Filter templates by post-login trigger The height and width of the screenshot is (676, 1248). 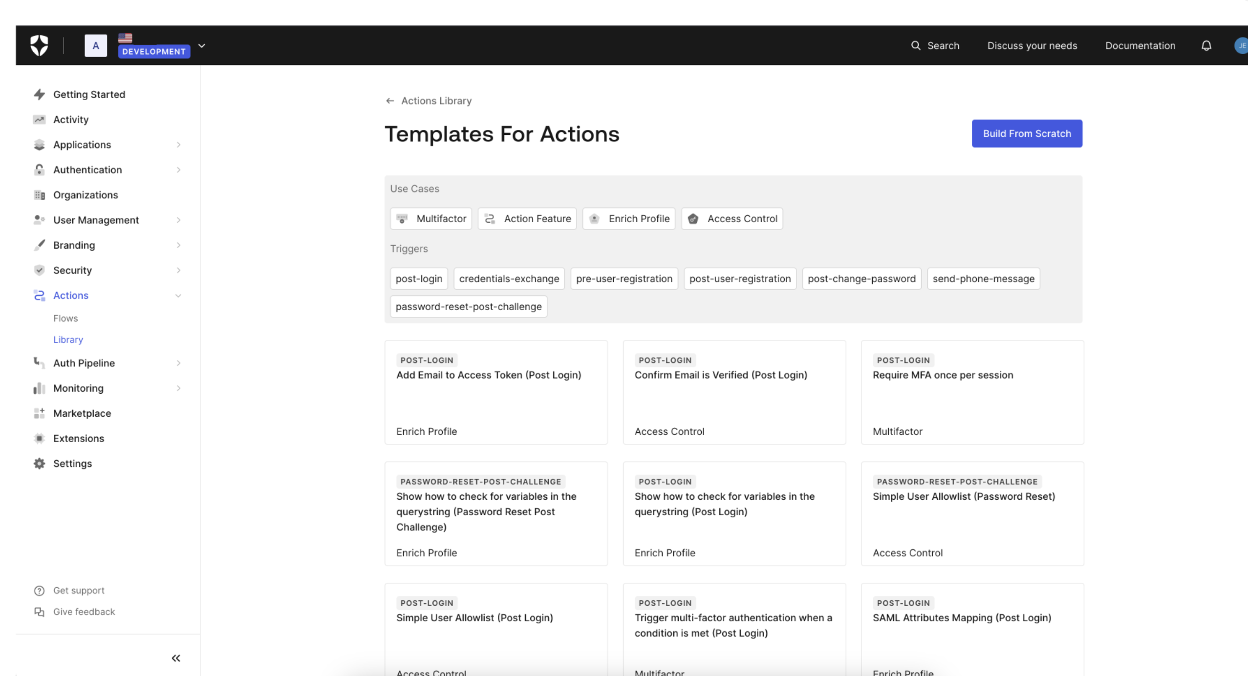(x=419, y=278)
